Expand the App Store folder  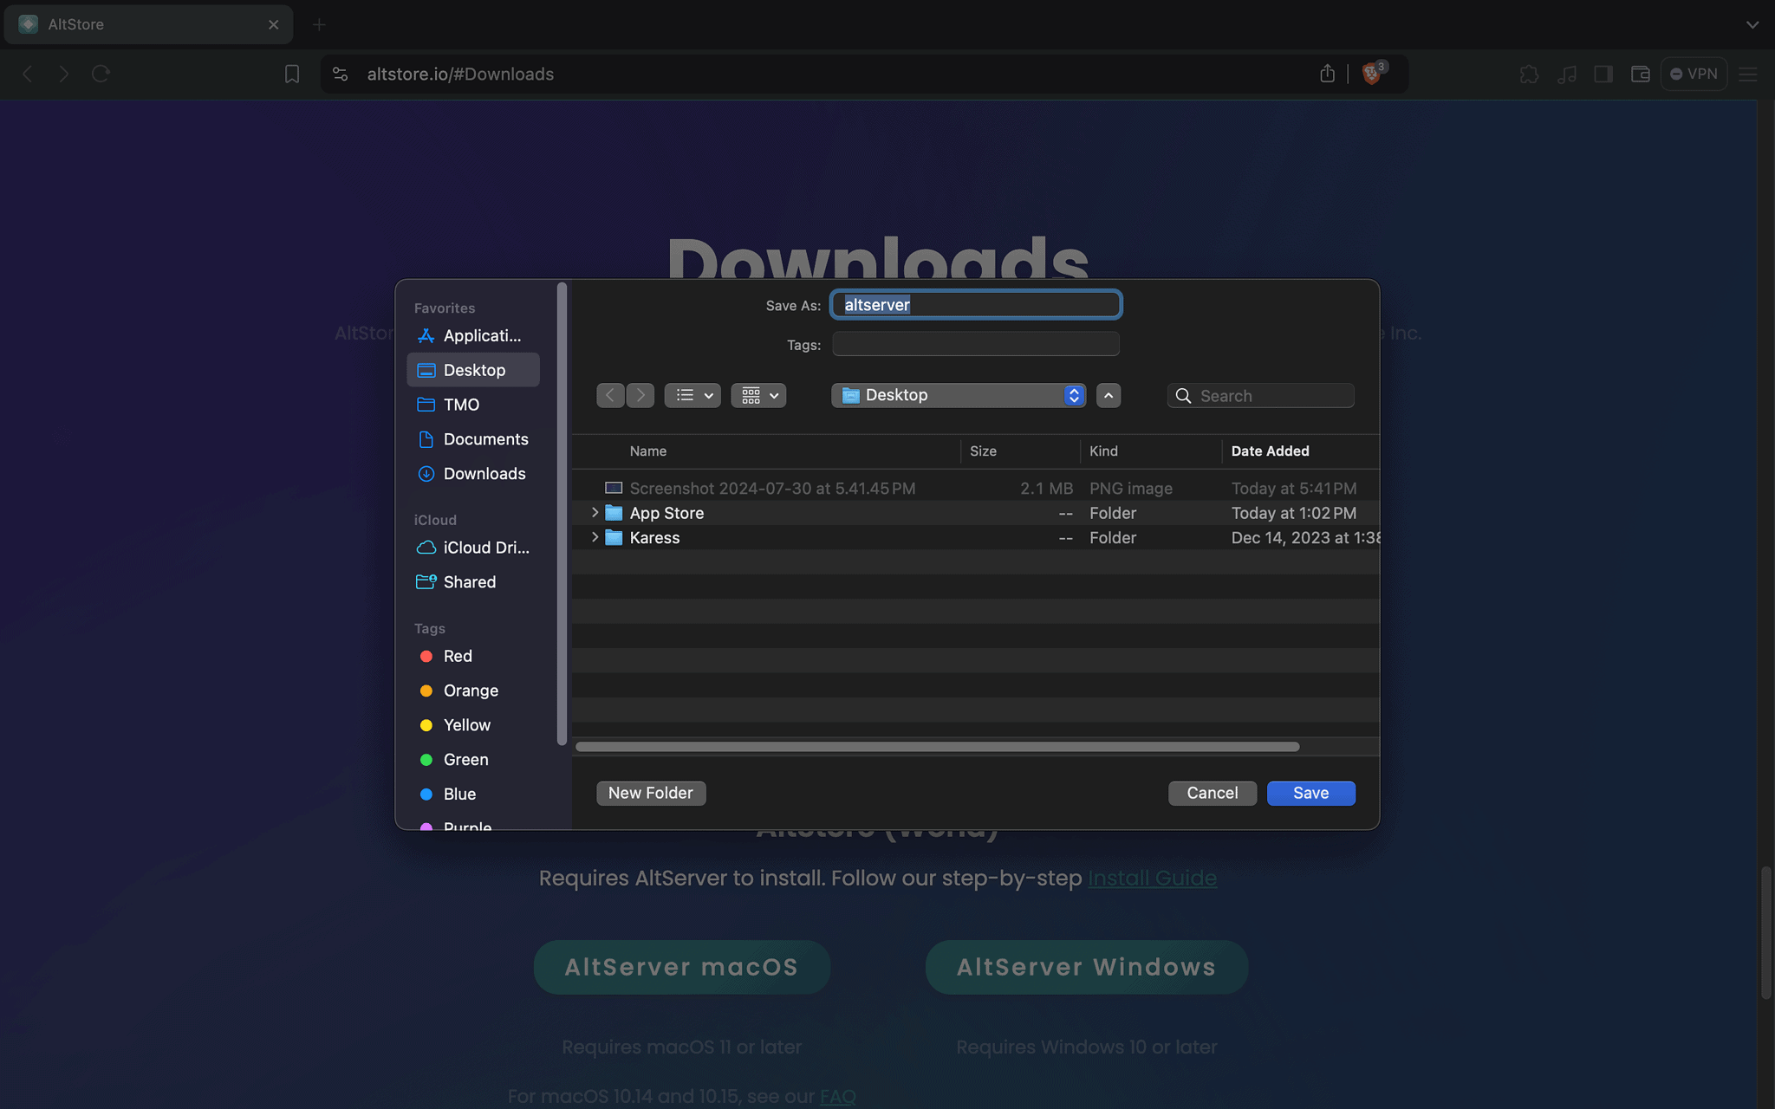594,512
